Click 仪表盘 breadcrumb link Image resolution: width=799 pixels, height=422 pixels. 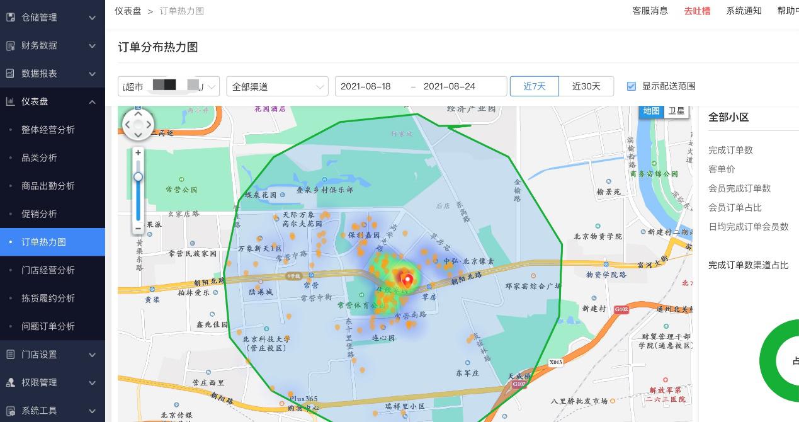click(128, 11)
